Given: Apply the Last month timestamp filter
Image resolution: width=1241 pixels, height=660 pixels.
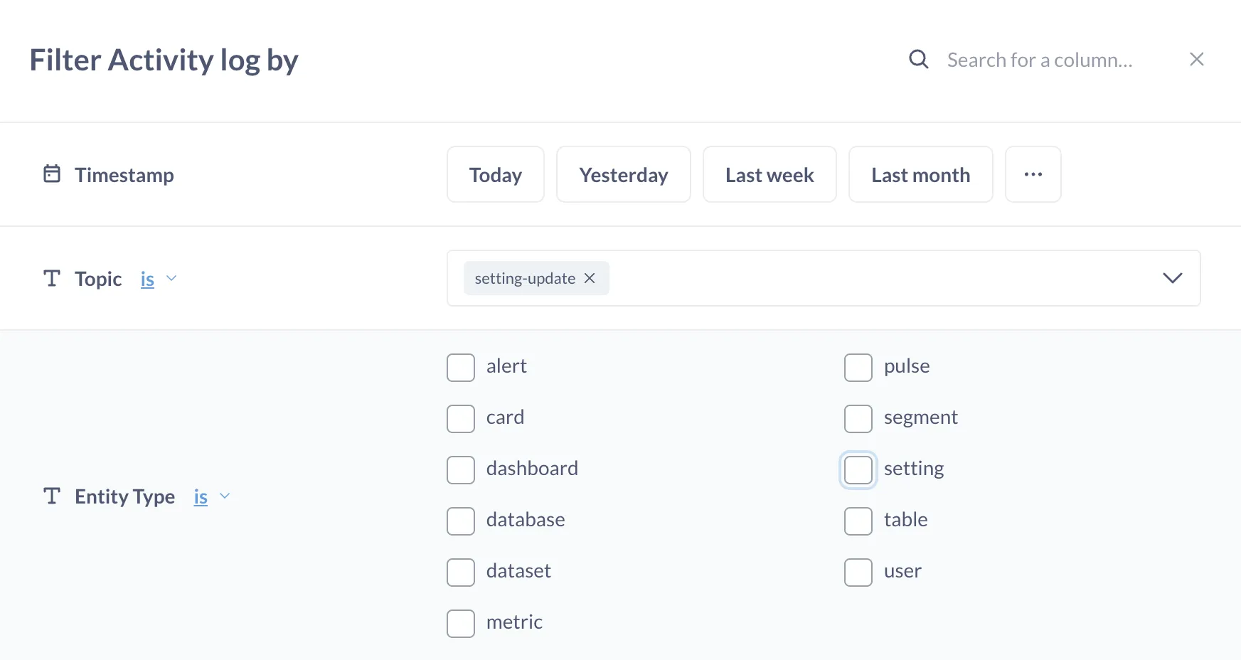Looking at the screenshot, I should [920, 174].
